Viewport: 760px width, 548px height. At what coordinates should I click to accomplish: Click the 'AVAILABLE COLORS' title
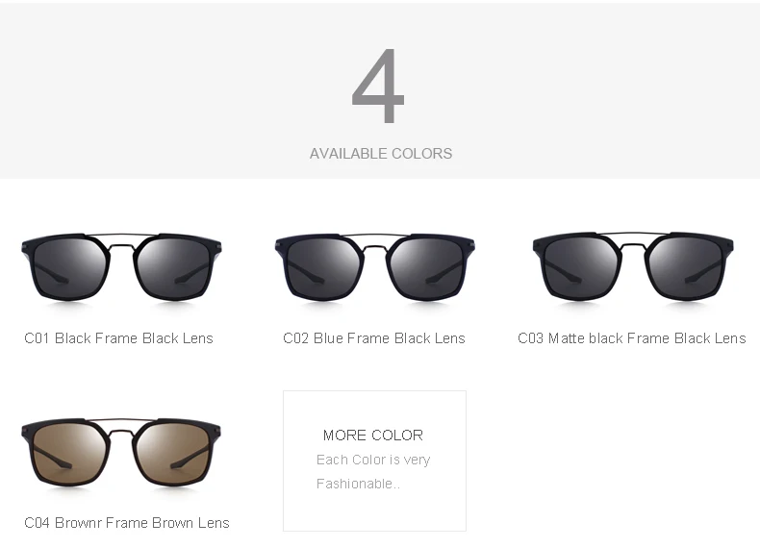(381, 154)
